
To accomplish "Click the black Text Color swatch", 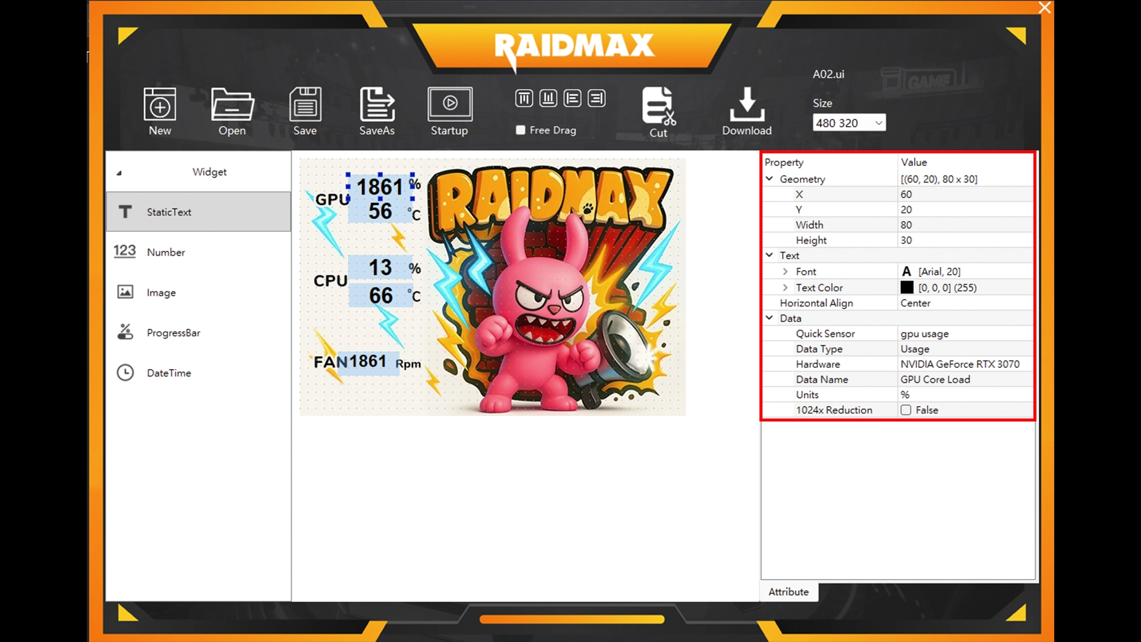I will [907, 288].
